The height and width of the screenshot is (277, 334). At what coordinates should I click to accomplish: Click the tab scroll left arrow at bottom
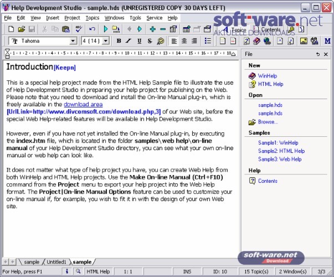coord(6,261)
